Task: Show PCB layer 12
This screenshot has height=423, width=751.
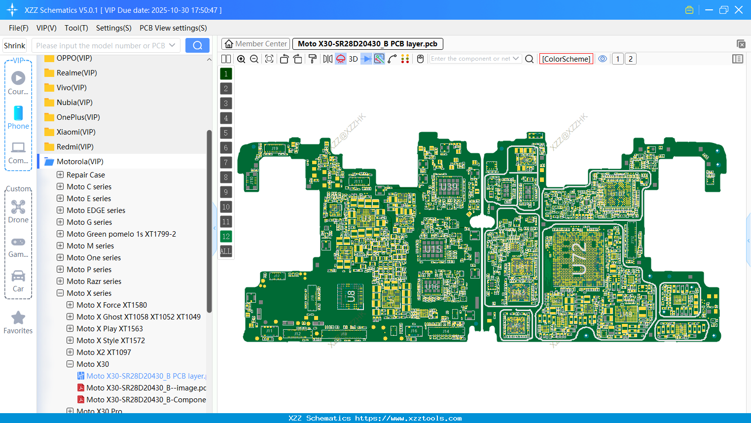Action: [226, 236]
